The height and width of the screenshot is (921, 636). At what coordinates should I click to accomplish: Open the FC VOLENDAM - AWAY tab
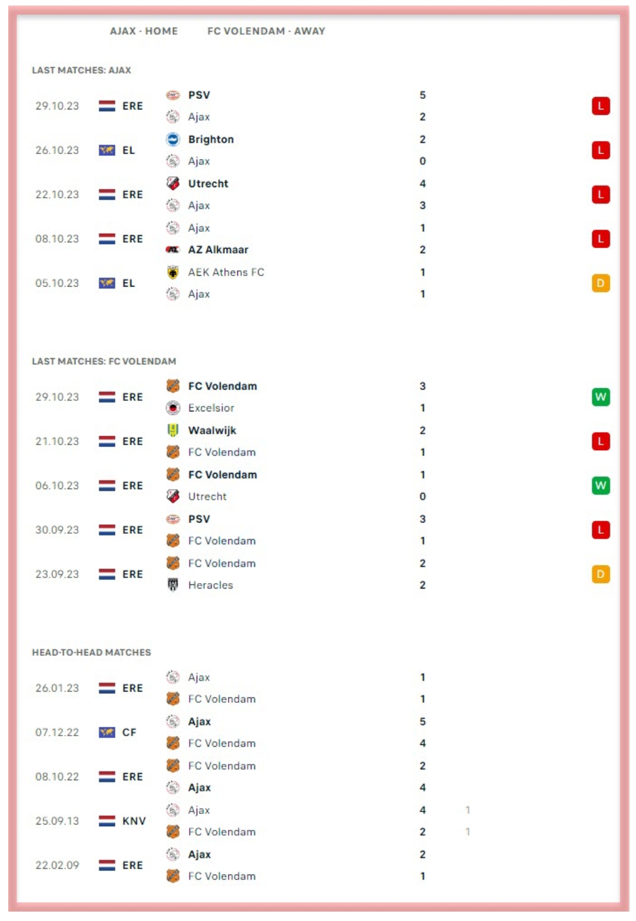(x=266, y=31)
